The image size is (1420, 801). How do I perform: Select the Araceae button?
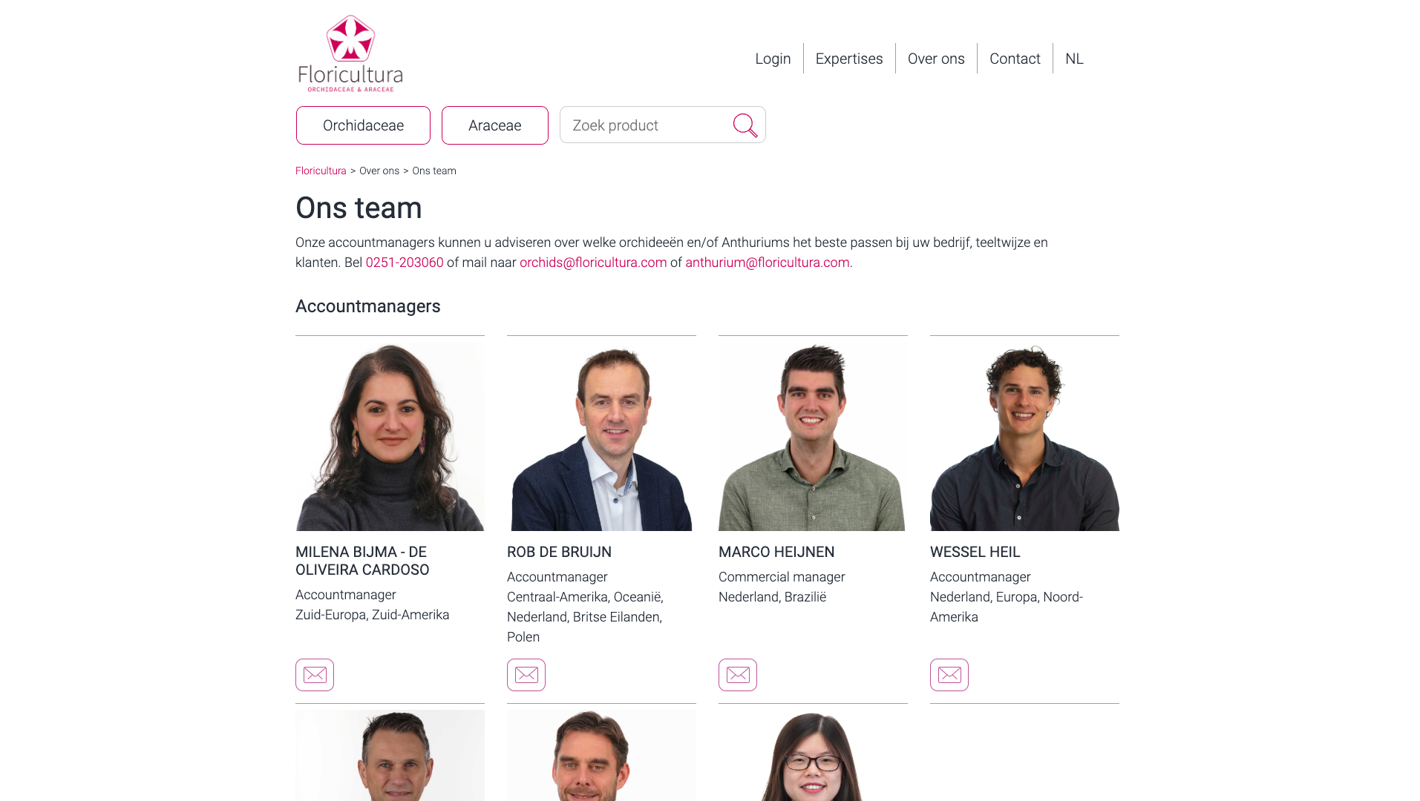pos(495,125)
